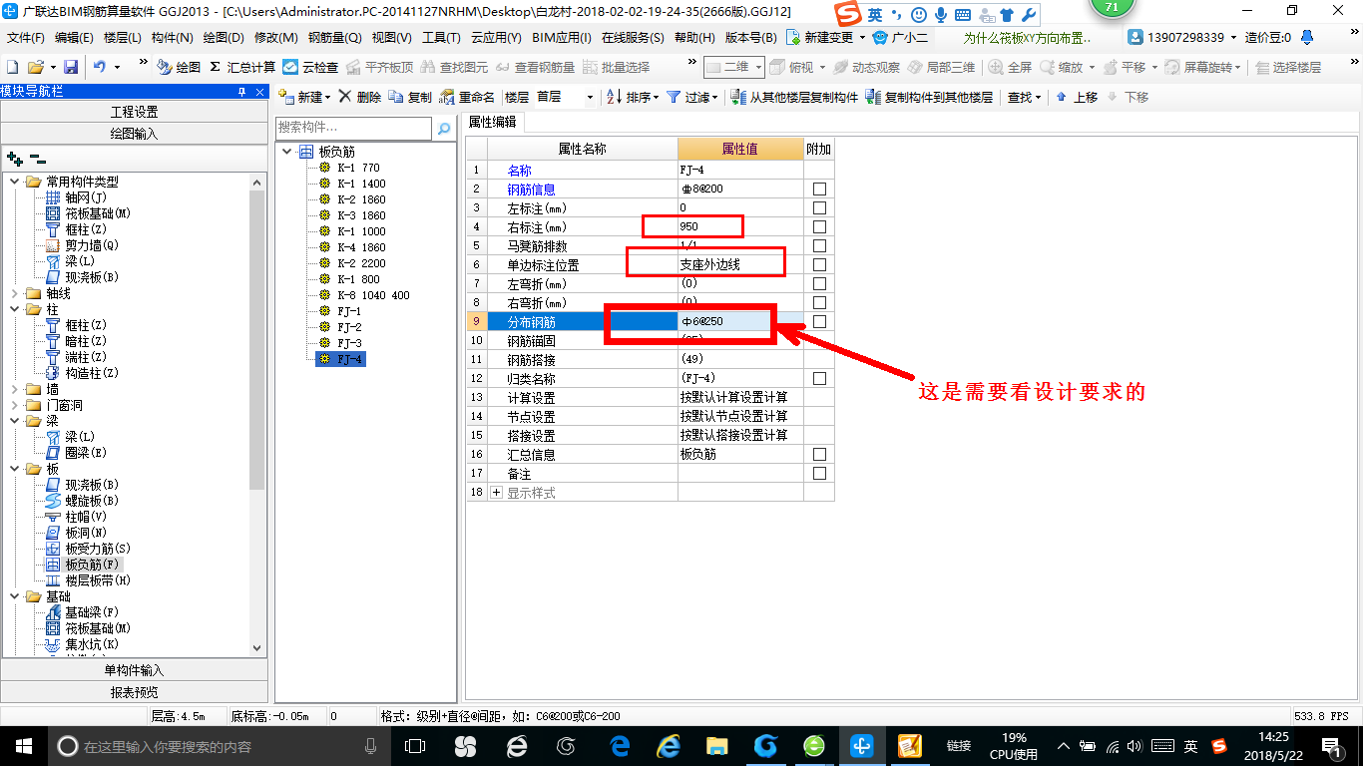This screenshot has height=766, width=1363.
Task: Start 云检查 cloud check
Action: tap(310, 67)
